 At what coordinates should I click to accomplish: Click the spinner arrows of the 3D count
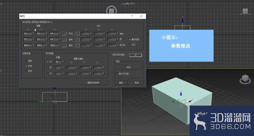[63, 74]
